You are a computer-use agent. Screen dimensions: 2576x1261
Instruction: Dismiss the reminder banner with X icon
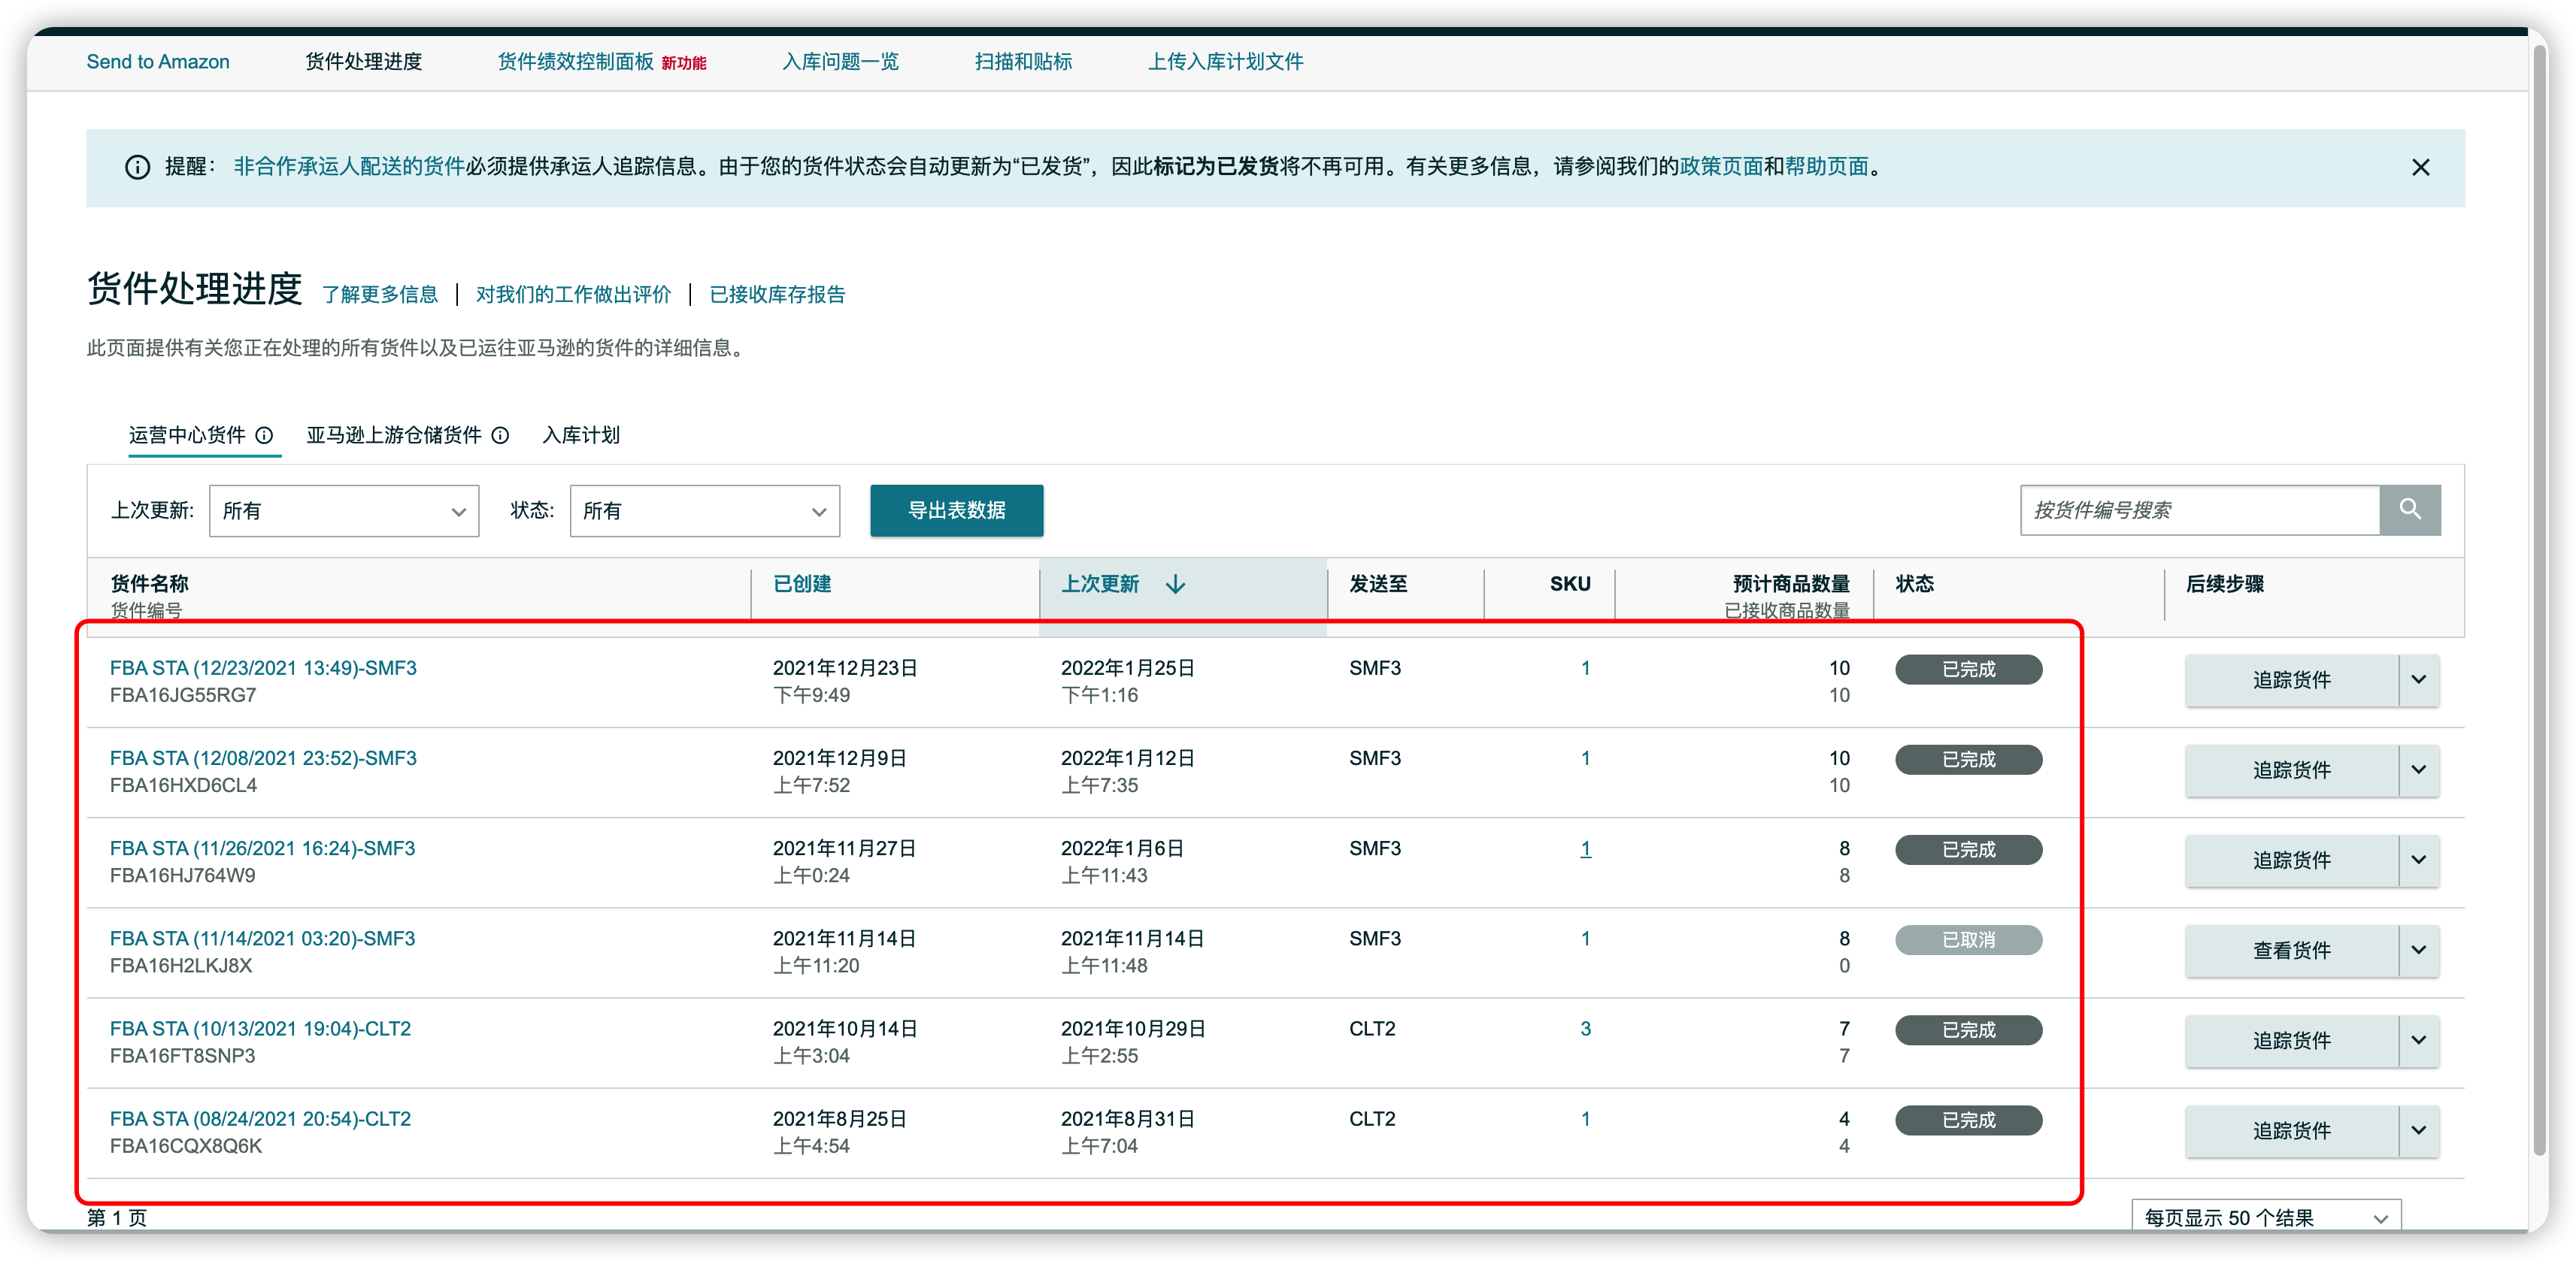pyautogui.click(x=2420, y=167)
